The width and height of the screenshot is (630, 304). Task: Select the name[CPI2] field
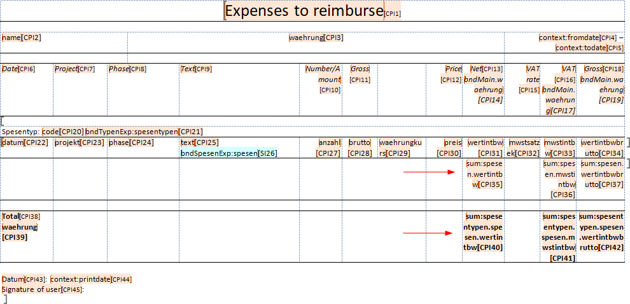click(x=21, y=38)
